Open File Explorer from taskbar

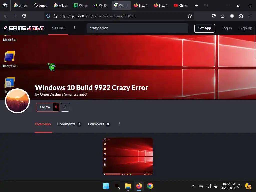pyautogui.click(x=128, y=186)
